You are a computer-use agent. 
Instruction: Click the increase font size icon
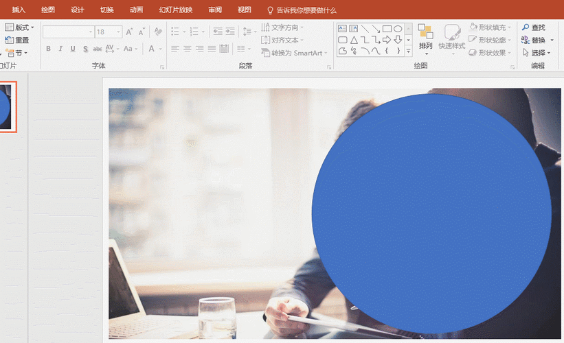point(129,32)
